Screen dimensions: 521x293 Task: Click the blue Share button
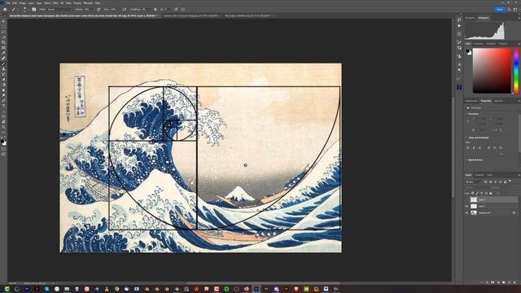coord(500,9)
